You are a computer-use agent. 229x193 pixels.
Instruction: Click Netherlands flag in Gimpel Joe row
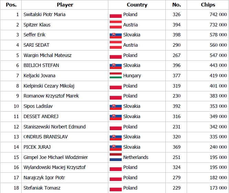point(116,157)
